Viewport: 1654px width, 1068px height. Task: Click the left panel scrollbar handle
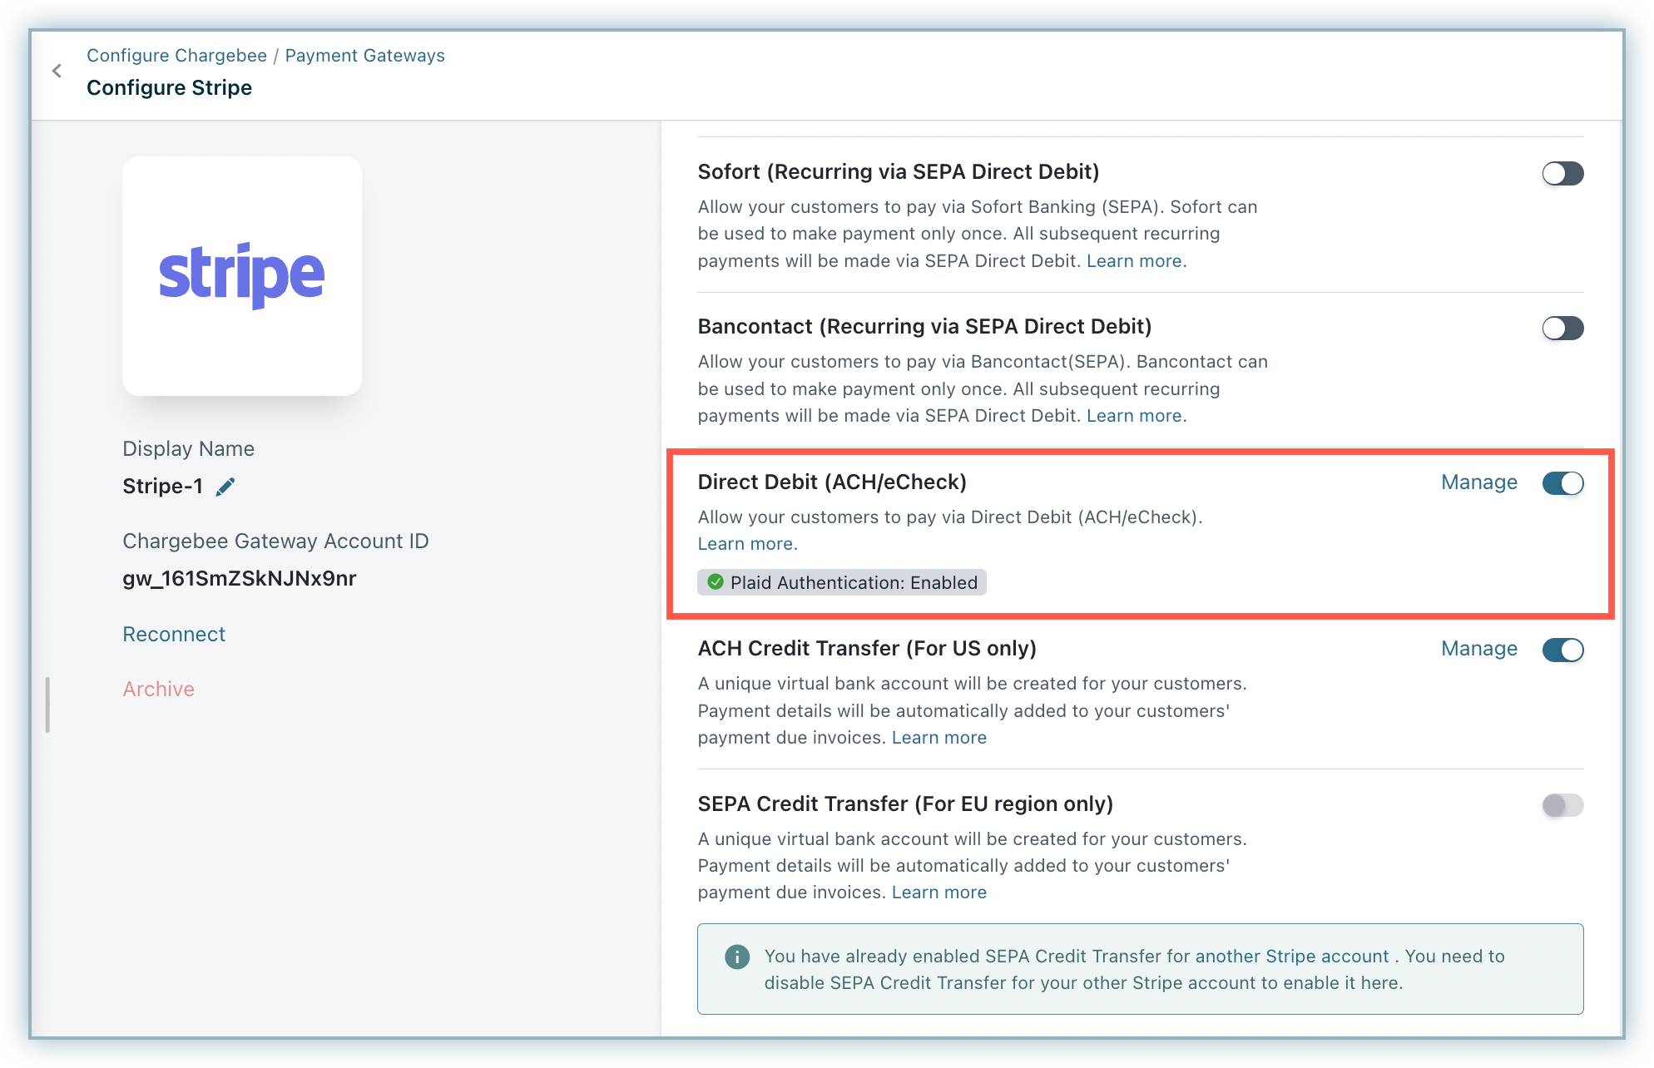pyautogui.click(x=47, y=705)
